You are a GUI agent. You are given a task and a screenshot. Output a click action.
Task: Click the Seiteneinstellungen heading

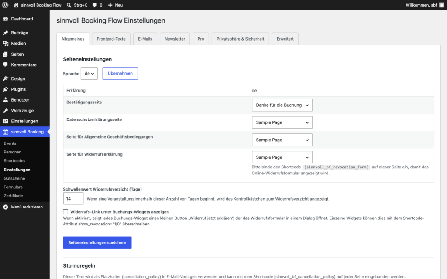click(87, 59)
